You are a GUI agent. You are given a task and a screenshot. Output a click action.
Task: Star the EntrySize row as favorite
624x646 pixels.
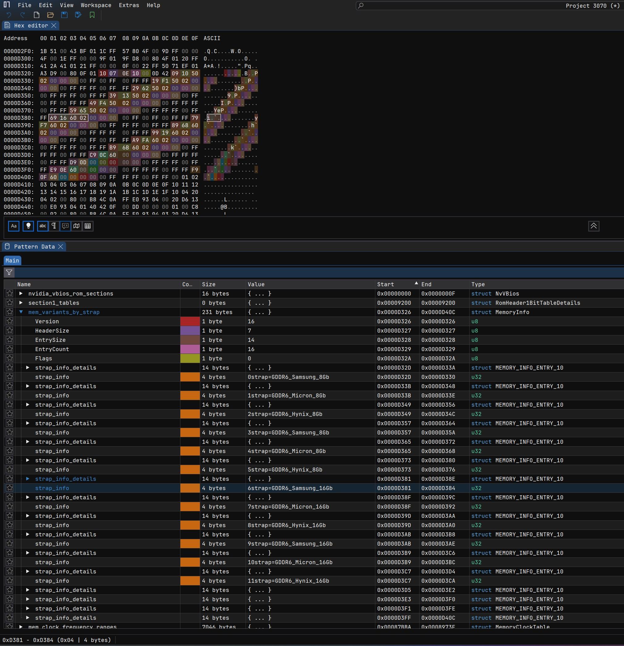[x=10, y=340]
